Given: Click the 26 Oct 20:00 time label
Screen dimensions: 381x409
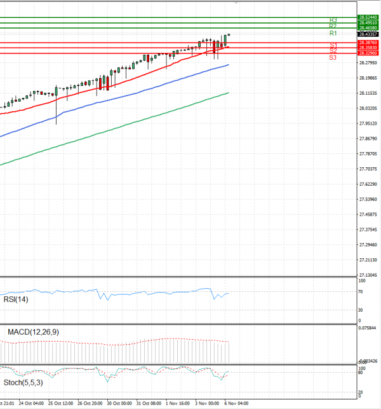Looking at the screenshot, I should (90, 403).
